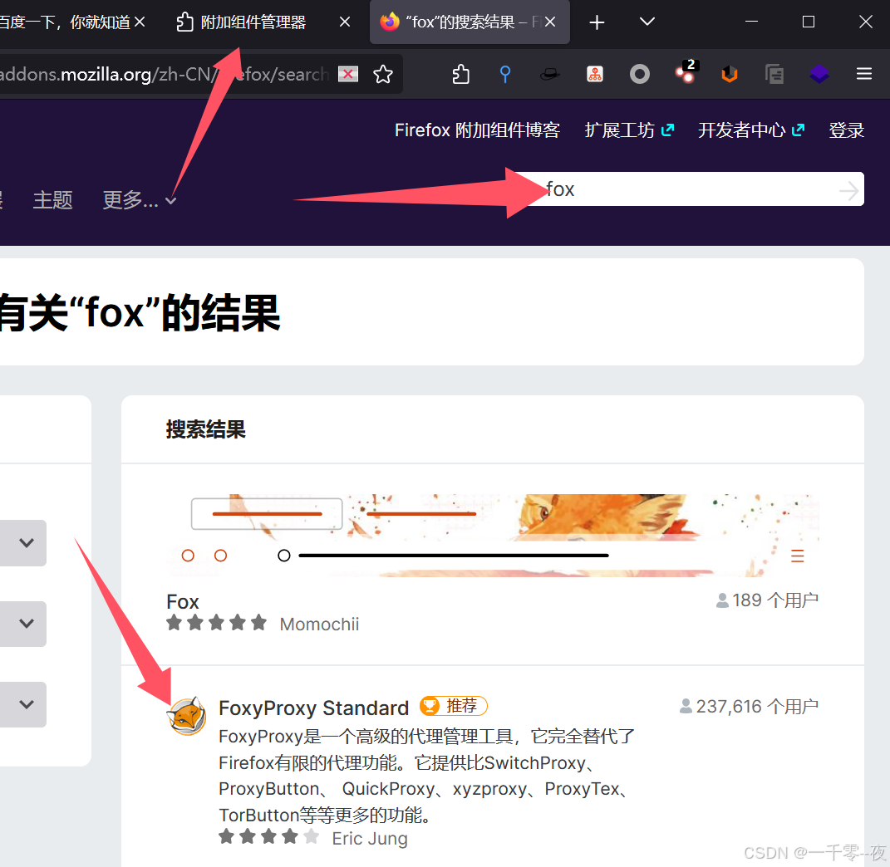Close the 百度一下 tab

[140, 22]
